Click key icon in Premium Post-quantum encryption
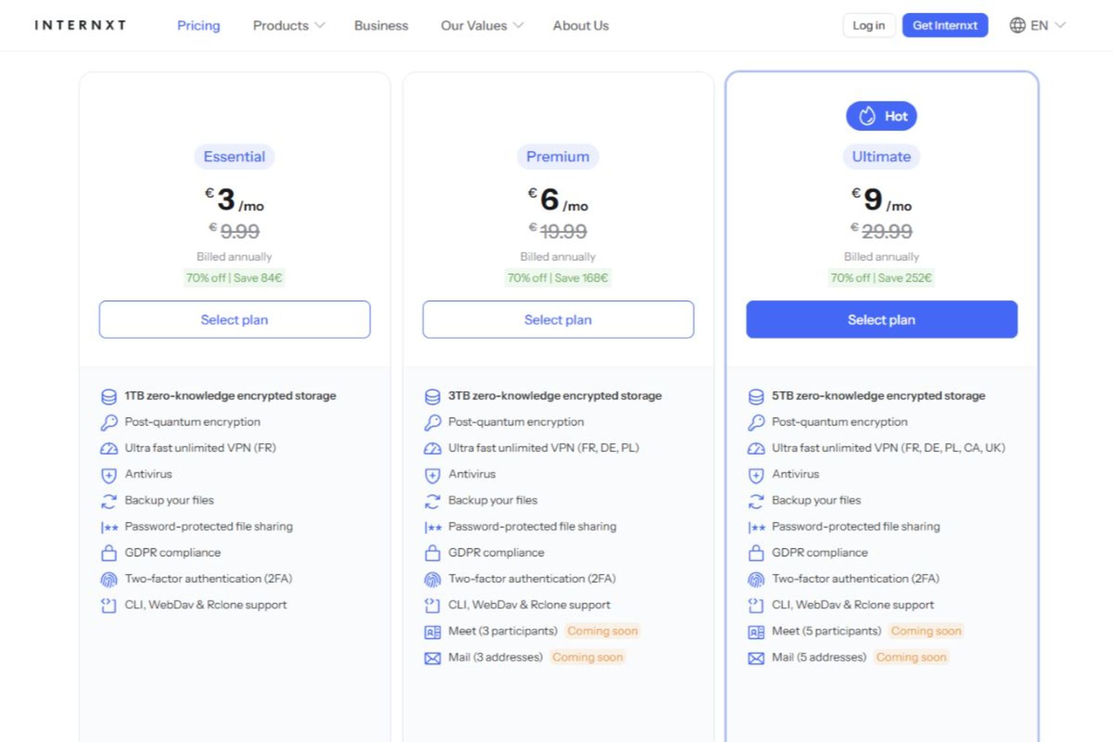 pyautogui.click(x=432, y=423)
